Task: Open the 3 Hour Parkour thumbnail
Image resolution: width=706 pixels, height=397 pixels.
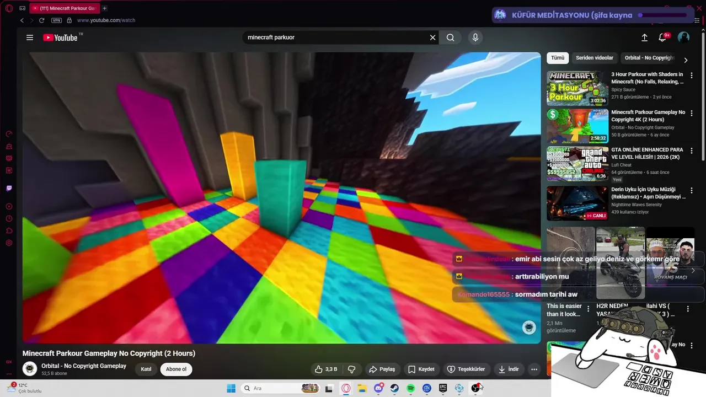Action: [577, 88]
